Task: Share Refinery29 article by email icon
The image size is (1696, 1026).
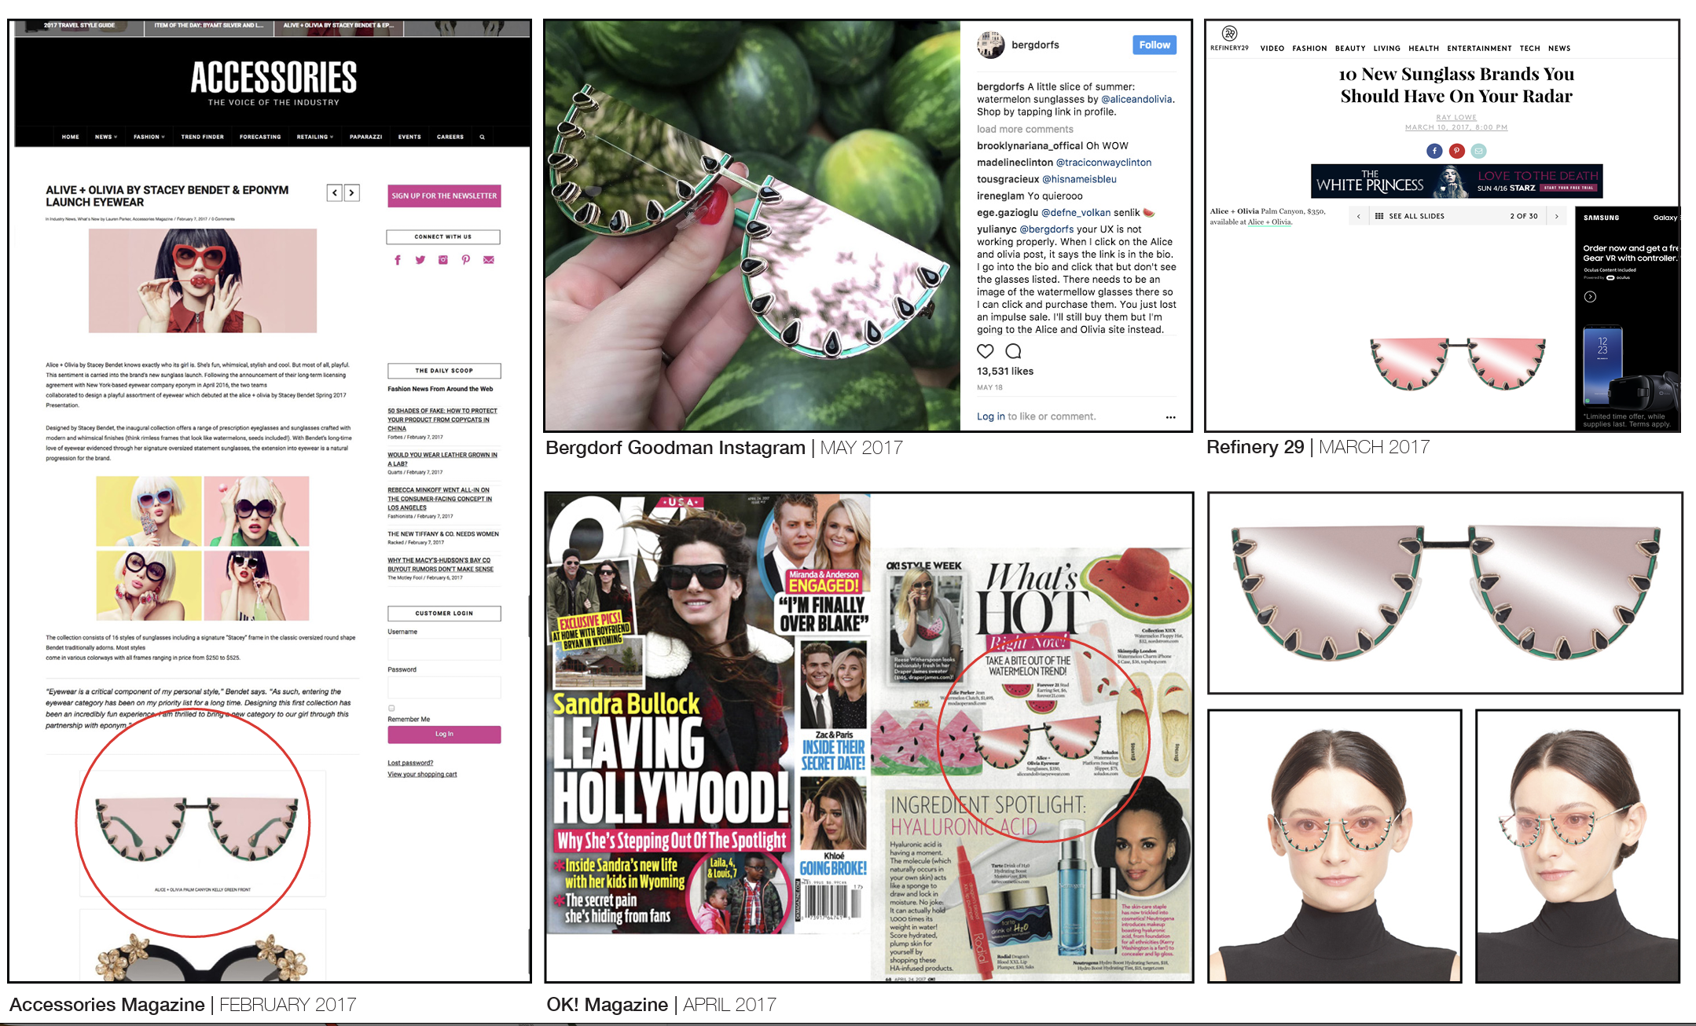Action: (1478, 151)
